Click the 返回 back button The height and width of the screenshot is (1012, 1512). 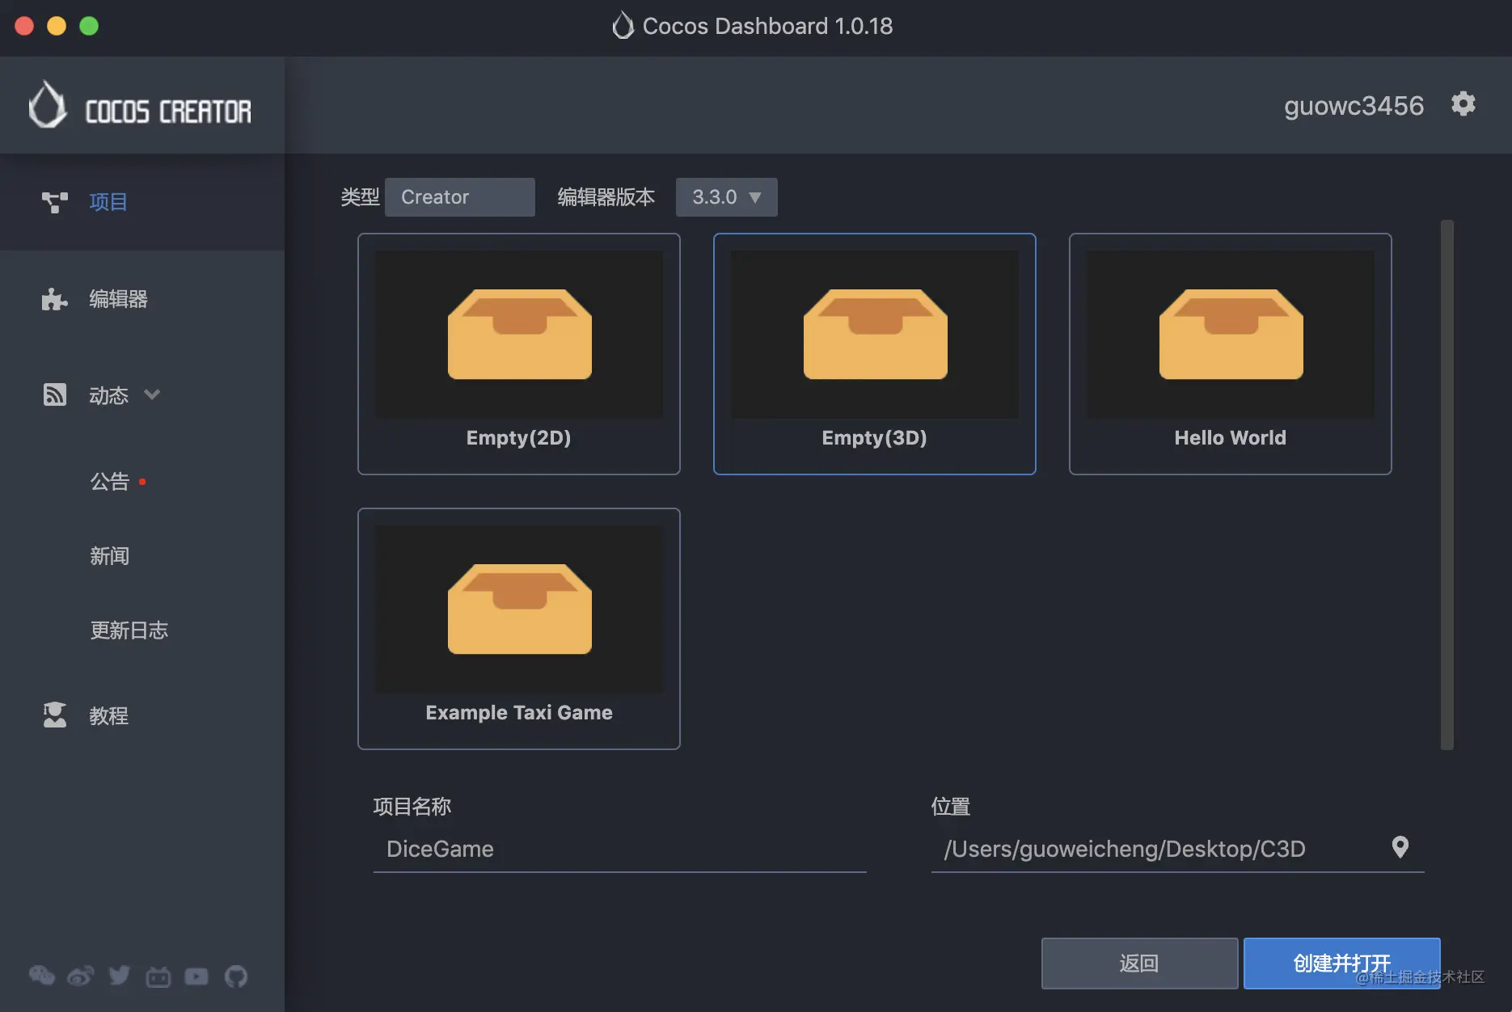pyautogui.click(x=1139, y=963)
